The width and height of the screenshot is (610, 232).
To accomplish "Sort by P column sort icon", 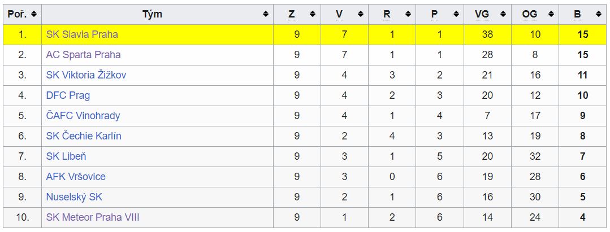I will pyautogui.click(x=456, y=14).
